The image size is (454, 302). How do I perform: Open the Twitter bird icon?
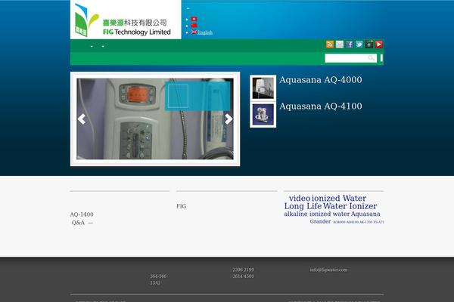click(x=359, y=45)
